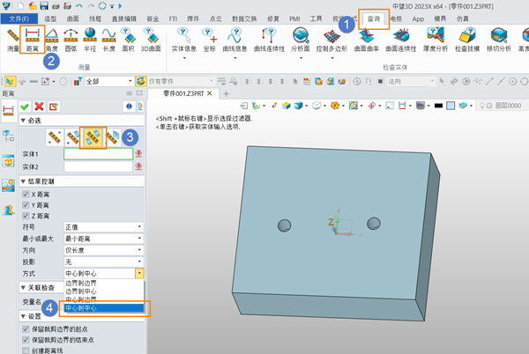Select the 角度 angle measurement tool
Image resolution: width=529 pixels, height=354 pixels.
pyautogui.click(x=52, y=40)
